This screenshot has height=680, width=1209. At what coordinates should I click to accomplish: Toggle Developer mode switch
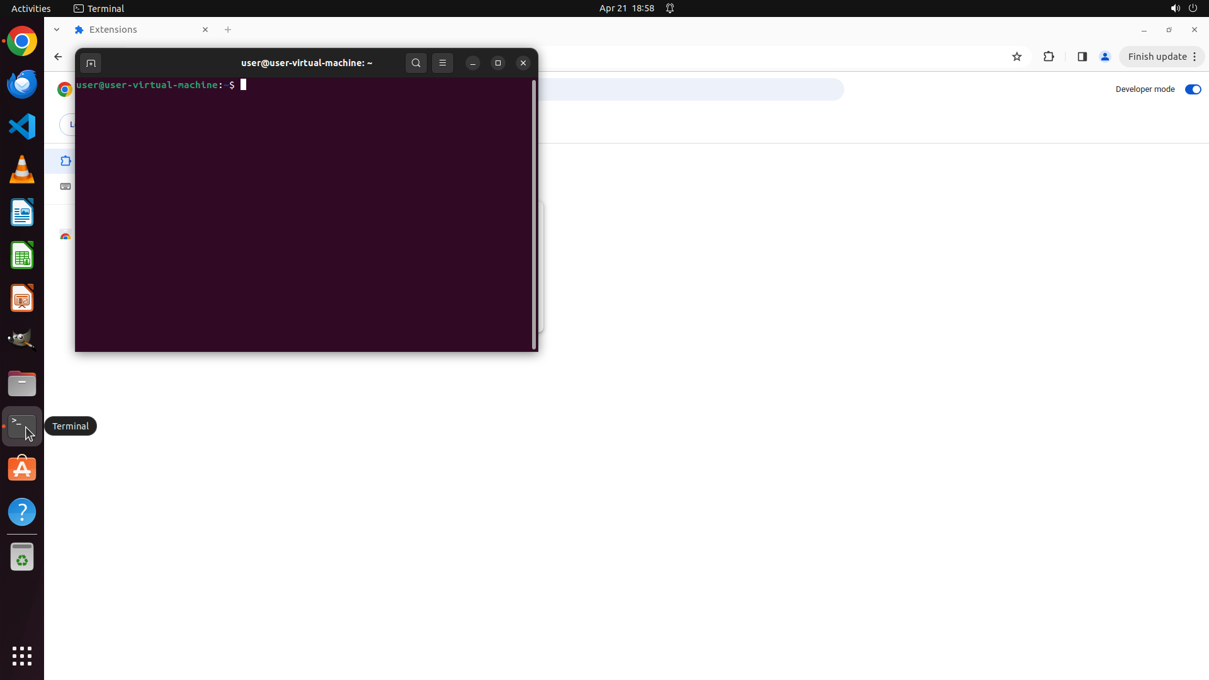click(1193, 89)
